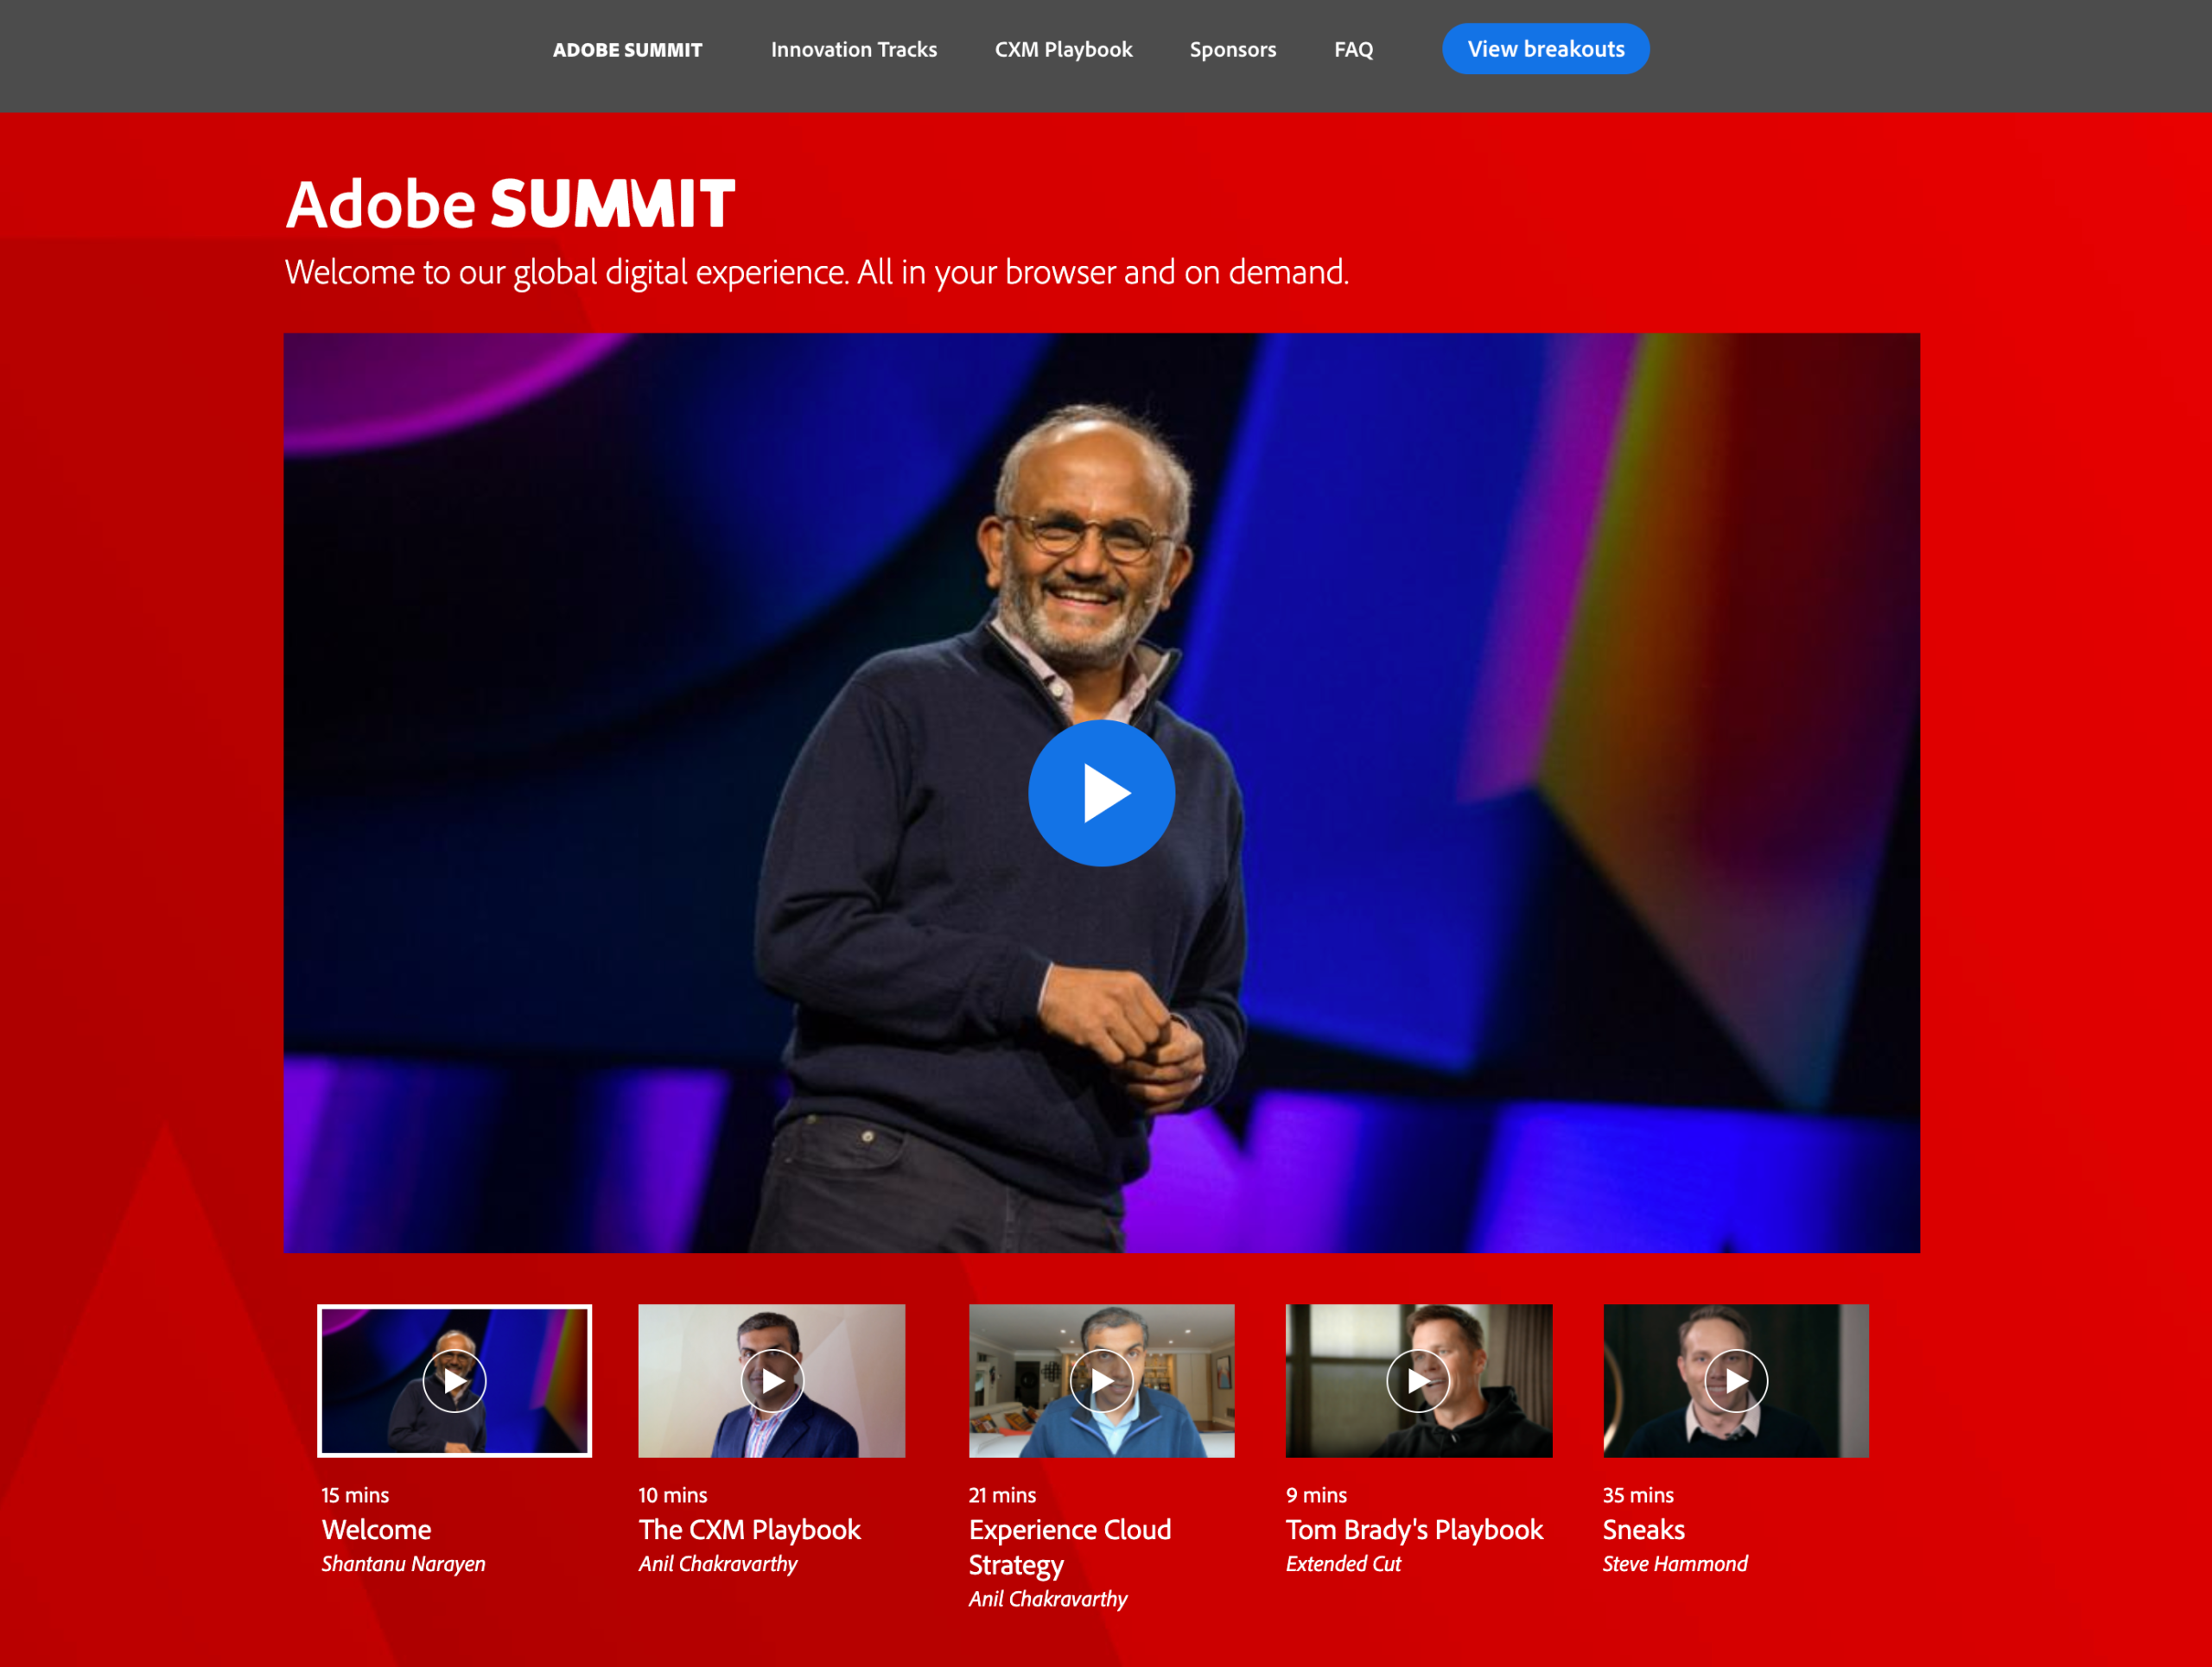Click Anil Chakravarthy under The CXM Playbook
This screenshot has width=2212, height=1667.
pyautogui.click(x=717, y=1564)
